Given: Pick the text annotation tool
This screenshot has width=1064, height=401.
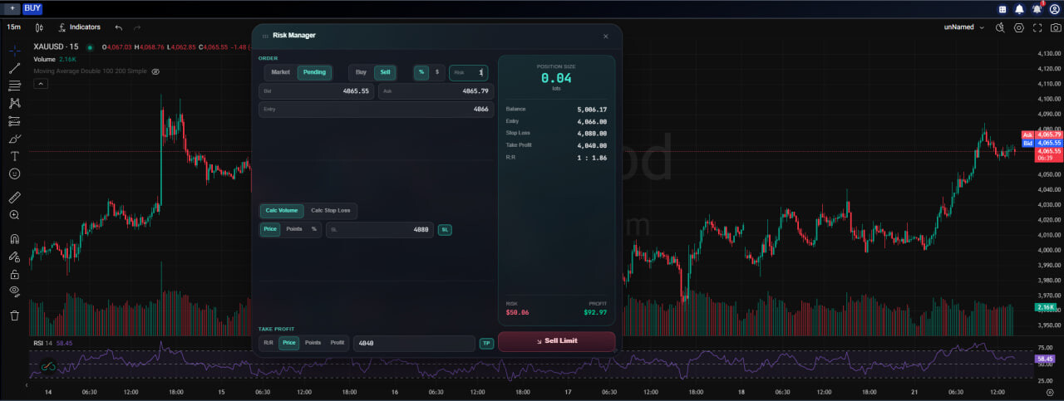Looking at the screenshot, I should click(15, 156).
